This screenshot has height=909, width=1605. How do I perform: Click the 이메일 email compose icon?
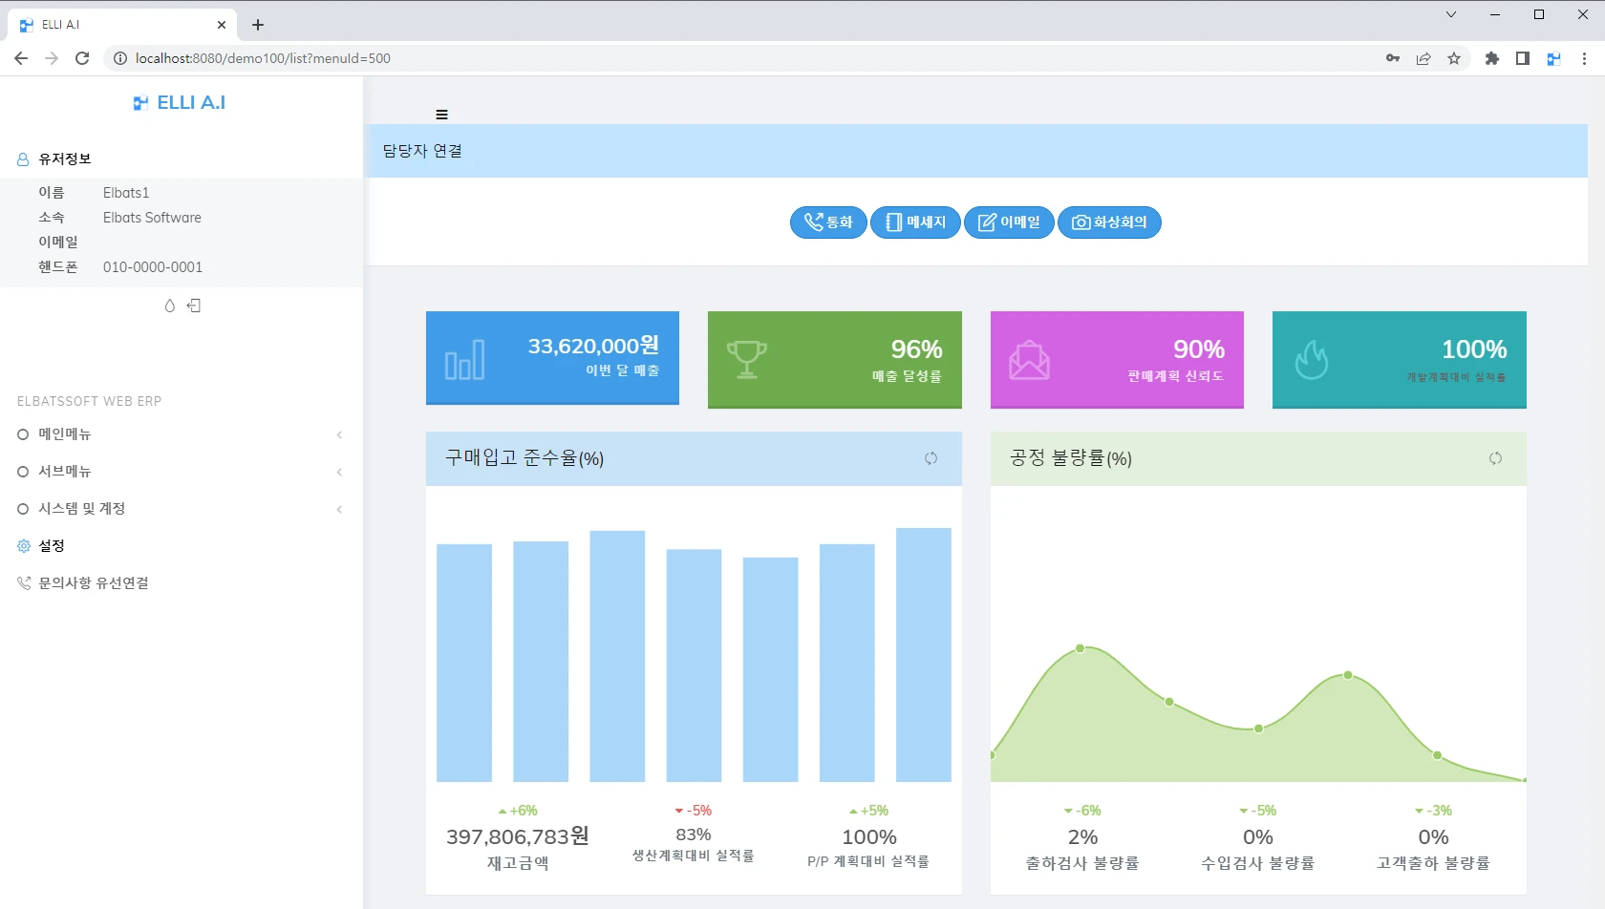tap(1008, 222)
